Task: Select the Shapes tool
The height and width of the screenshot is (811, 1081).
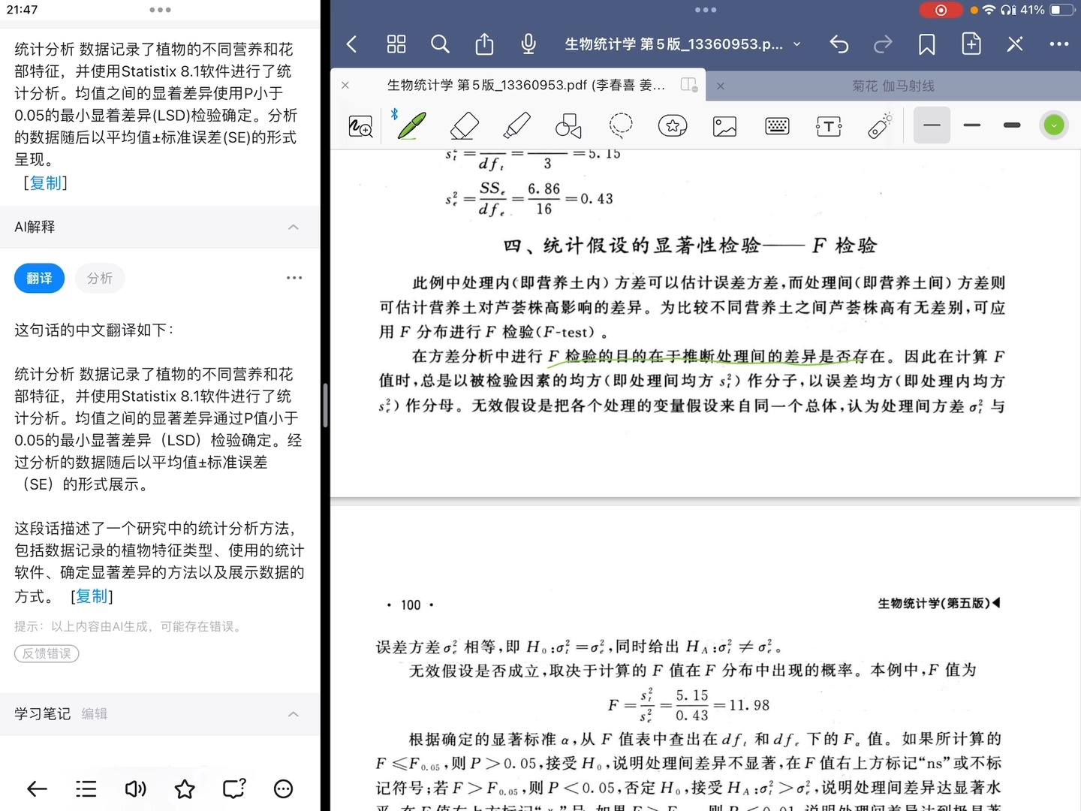Action: [x=568, y=125]
